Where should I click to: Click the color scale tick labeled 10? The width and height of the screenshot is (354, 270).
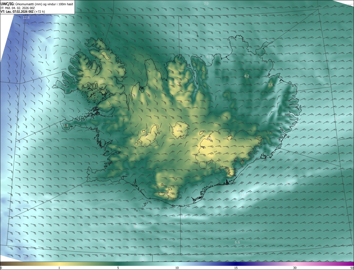pos(177,268)
